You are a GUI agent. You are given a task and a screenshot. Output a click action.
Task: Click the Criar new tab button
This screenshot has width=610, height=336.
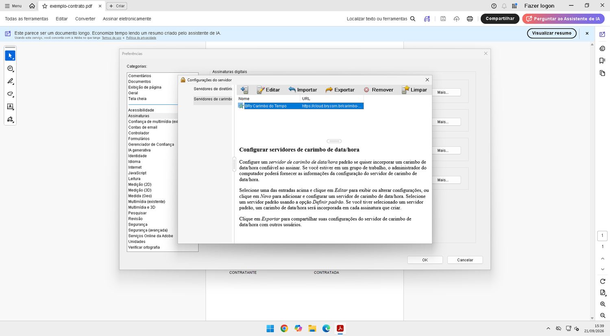coord(117,6)
